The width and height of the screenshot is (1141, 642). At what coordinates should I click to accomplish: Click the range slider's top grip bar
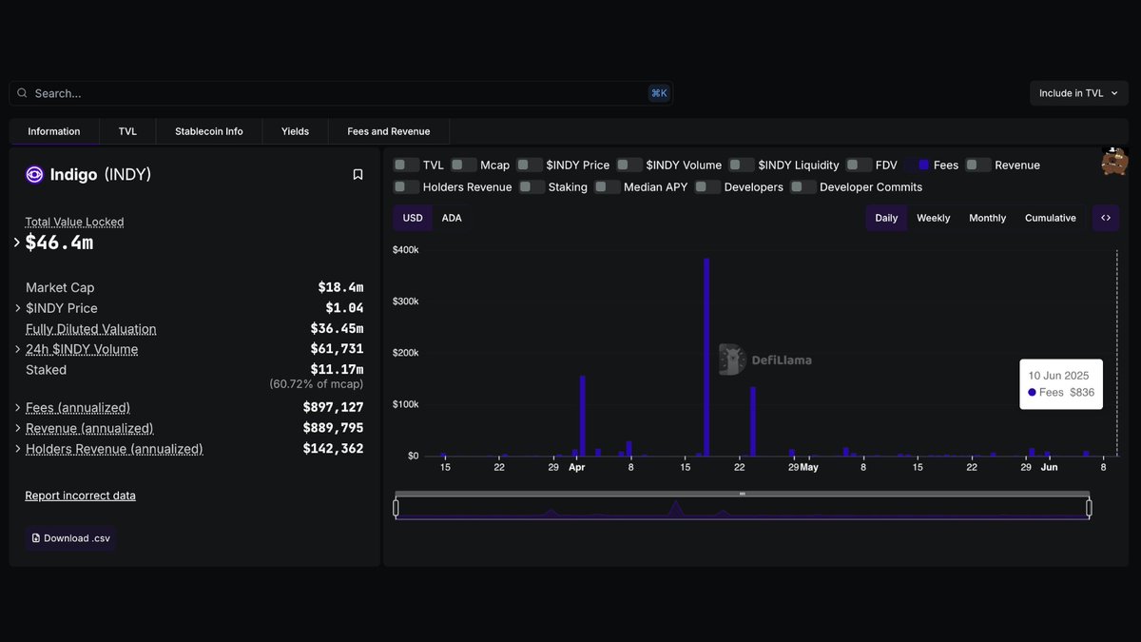click(x=743, y=494)
